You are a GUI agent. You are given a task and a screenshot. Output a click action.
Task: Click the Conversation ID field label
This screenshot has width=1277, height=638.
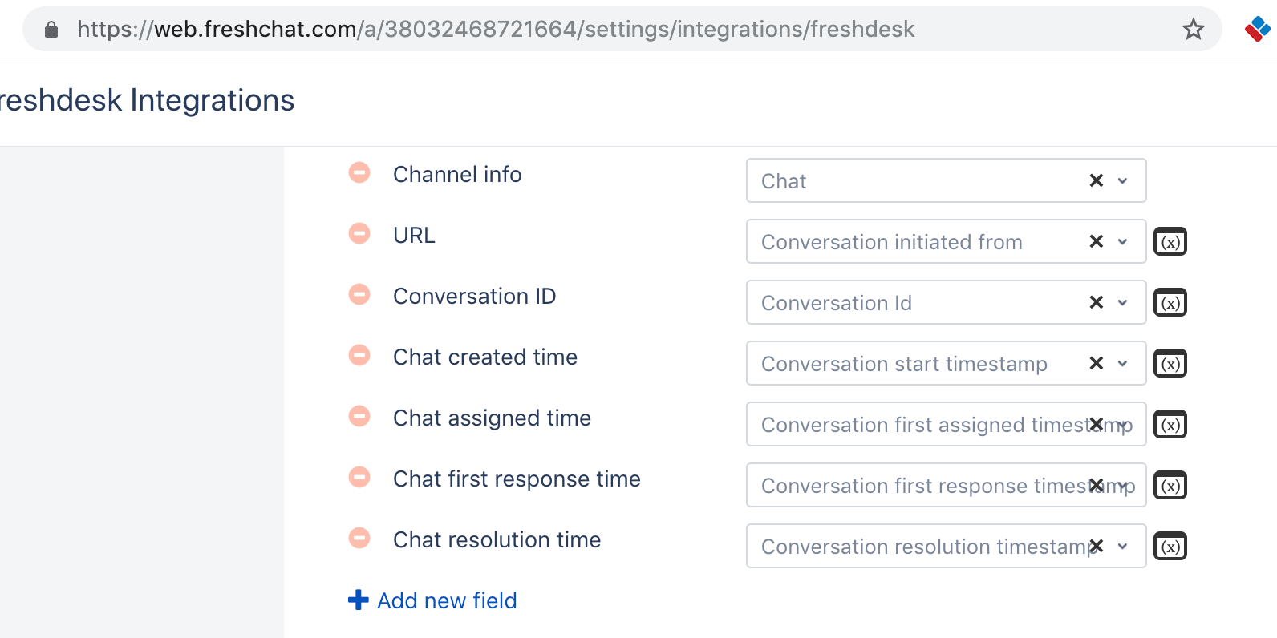[474, 296]
